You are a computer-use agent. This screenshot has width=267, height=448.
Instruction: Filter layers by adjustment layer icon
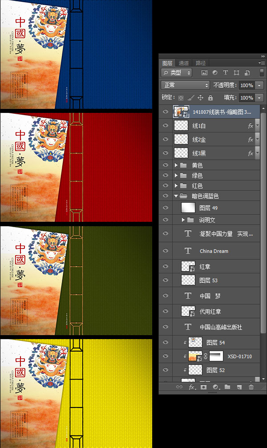point(215,72)
